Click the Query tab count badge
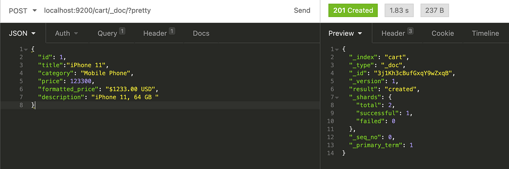This screenshot has height=169, width=509. 122,31
